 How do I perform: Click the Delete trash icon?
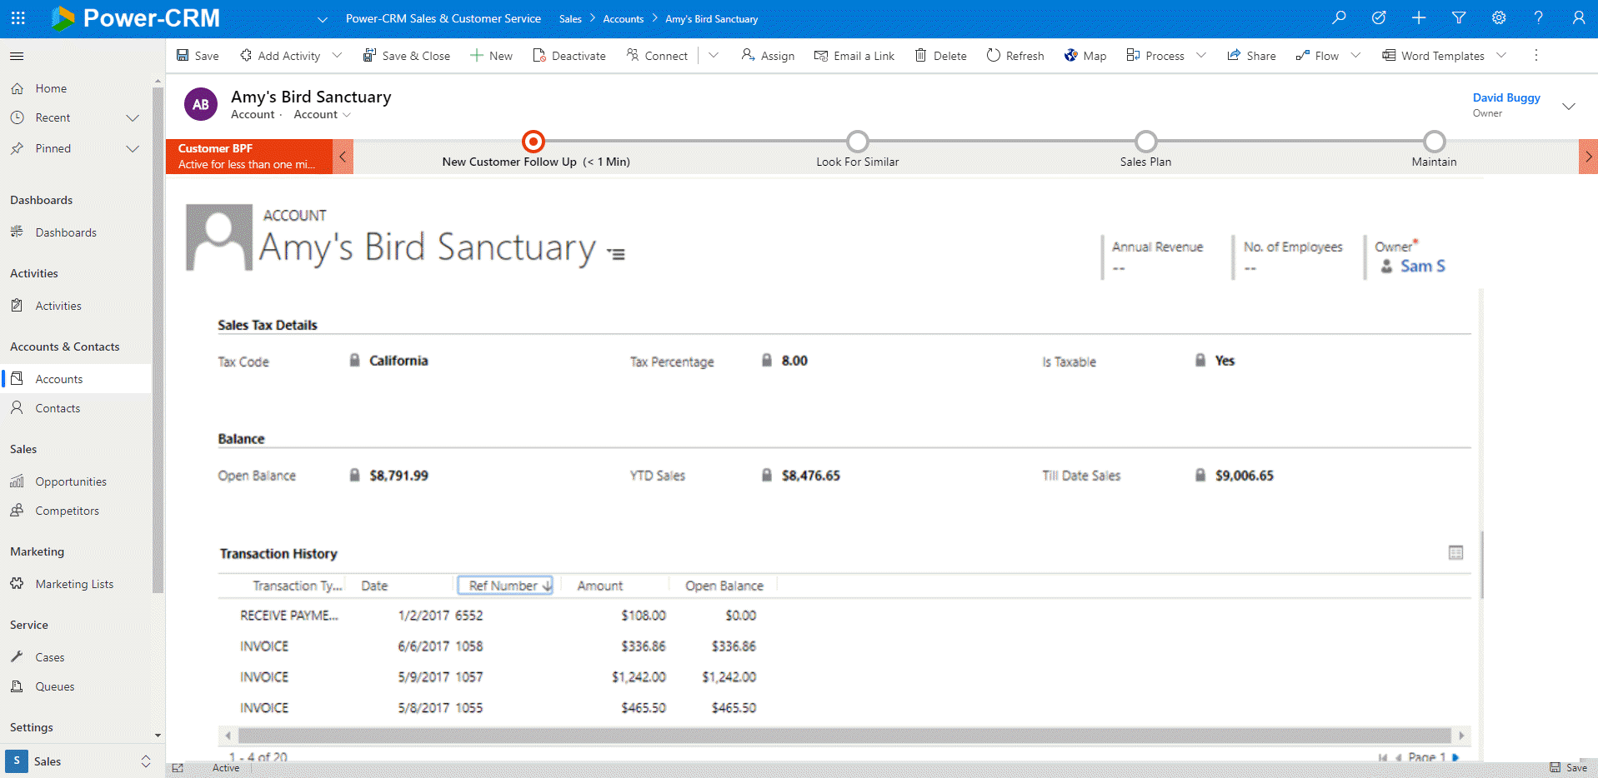pyautogui.click(x=921, y=56)
